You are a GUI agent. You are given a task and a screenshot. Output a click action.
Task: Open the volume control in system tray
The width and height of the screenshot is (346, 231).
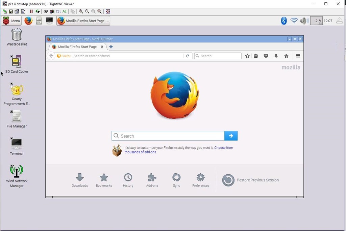click(x=304, y=21)
